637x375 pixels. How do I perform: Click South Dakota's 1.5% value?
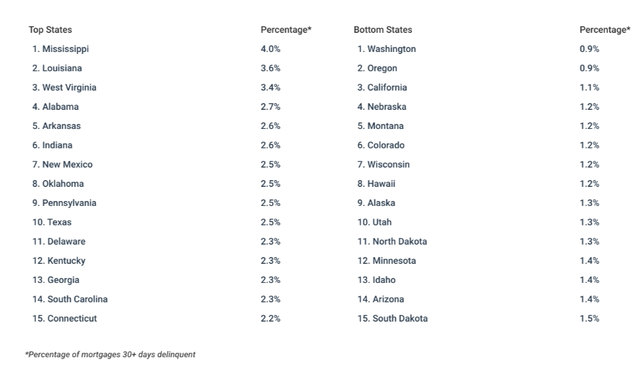[x=589, y=318]
